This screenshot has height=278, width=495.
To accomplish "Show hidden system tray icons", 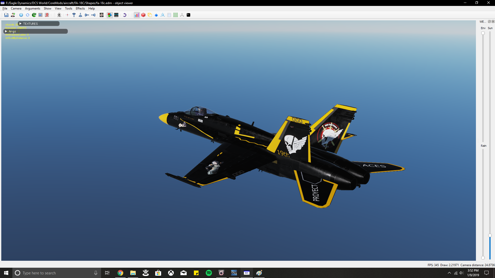I will tap(449, 273).
